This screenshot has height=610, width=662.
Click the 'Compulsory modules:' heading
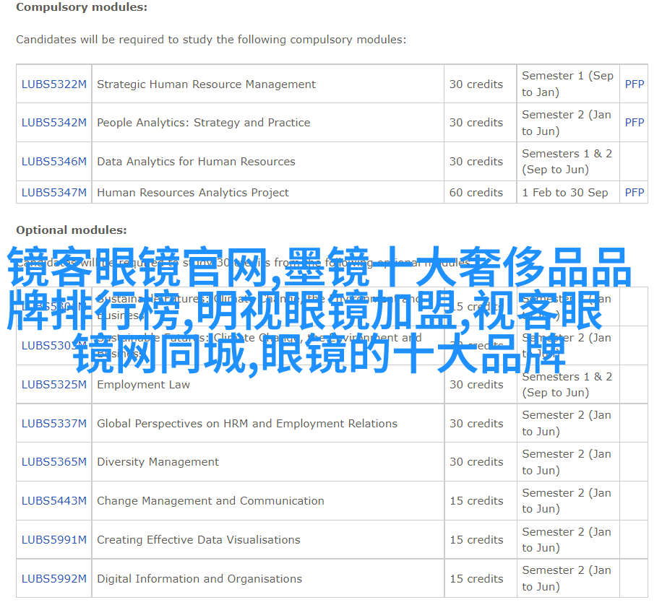82,7
